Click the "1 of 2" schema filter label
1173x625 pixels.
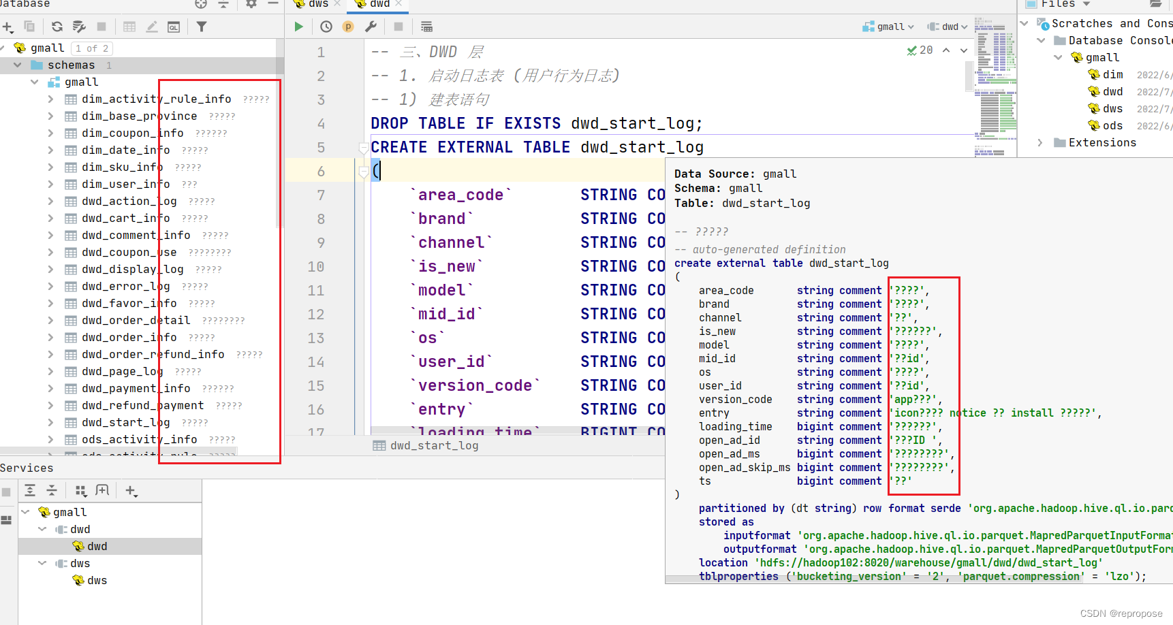click(x=91, y=48)
